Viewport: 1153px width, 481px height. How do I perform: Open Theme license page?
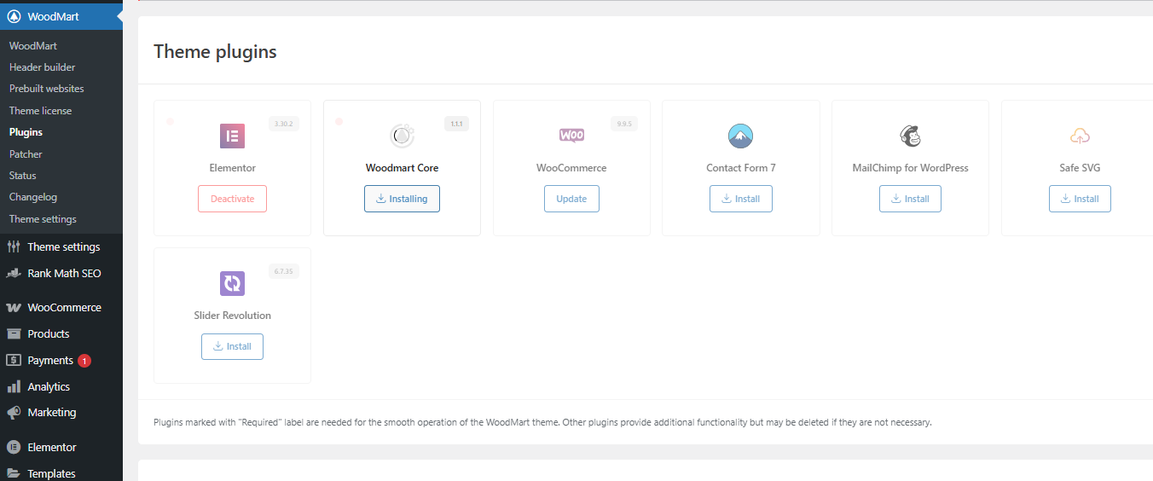pos(41,110)
